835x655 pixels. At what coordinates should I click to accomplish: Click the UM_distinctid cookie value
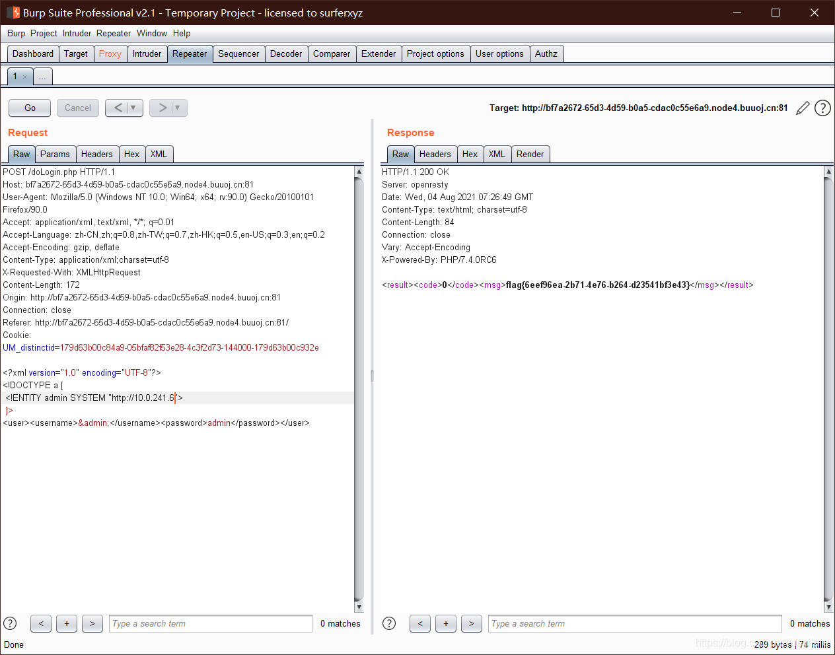coord(190,347)
